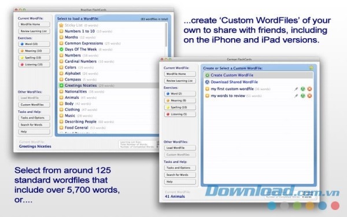Start the Spelling (10) exercise in the German window

click(180, 108)
